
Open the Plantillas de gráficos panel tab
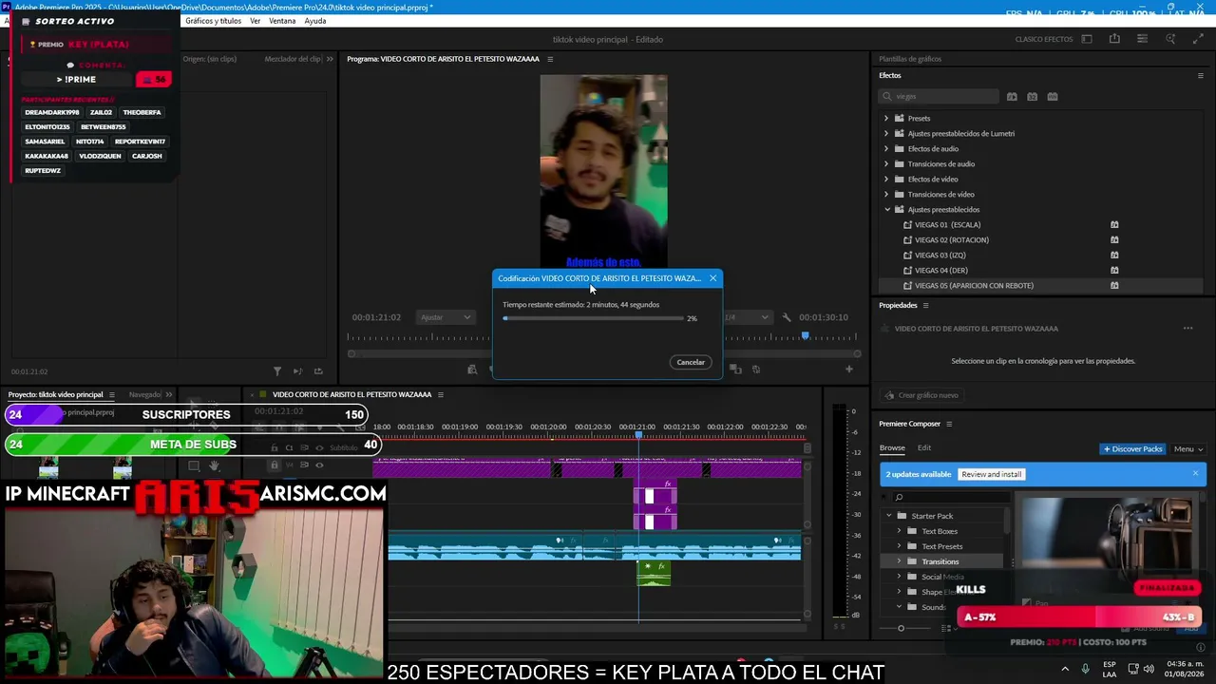910,59
